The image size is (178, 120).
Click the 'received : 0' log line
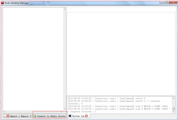[x=75, y=104]
